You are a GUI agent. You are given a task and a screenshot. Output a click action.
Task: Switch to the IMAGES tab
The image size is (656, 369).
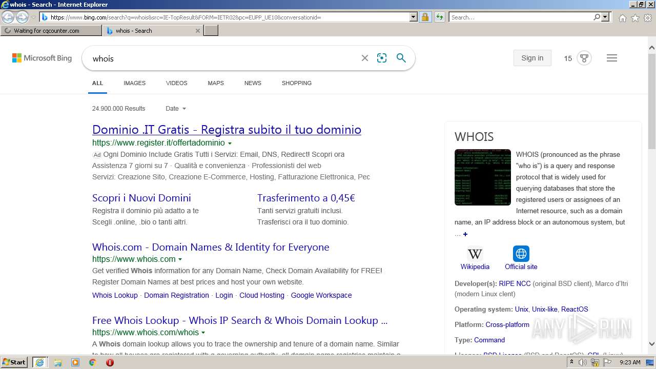(134, 83)
